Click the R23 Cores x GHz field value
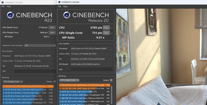 coord(35,61)
